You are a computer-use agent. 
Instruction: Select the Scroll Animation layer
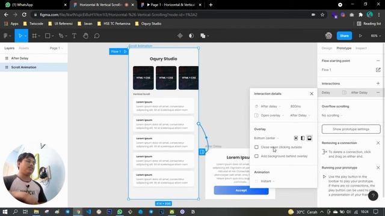(x=34, y=67)
